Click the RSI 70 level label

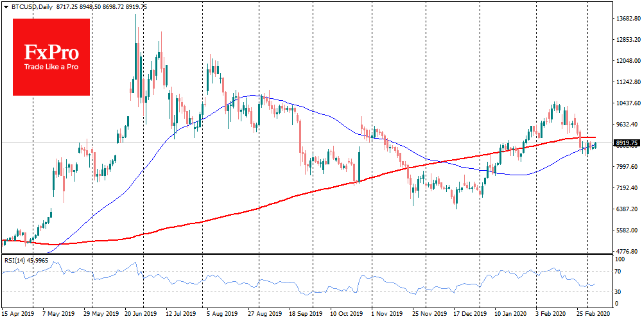tap(620, 272)
